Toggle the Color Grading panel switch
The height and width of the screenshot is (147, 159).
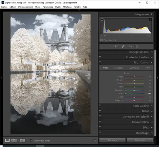[x=100, y=106]
